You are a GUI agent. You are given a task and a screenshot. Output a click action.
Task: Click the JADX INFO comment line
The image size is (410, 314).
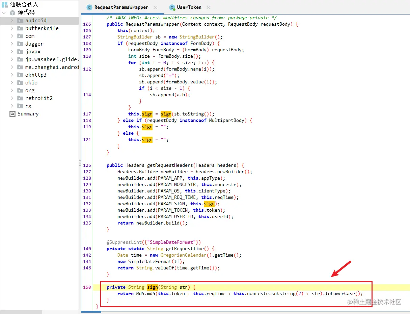(192, 18)
